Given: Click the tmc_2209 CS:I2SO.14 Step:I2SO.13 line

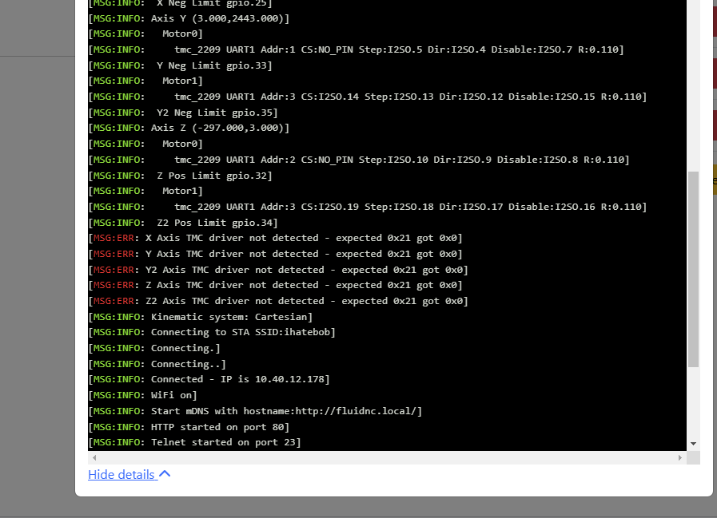Looking at the screenshot, I should click(x=368, y=97).
